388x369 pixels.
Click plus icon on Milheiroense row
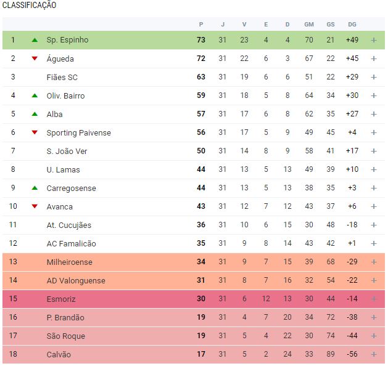(x=373, y=262)
